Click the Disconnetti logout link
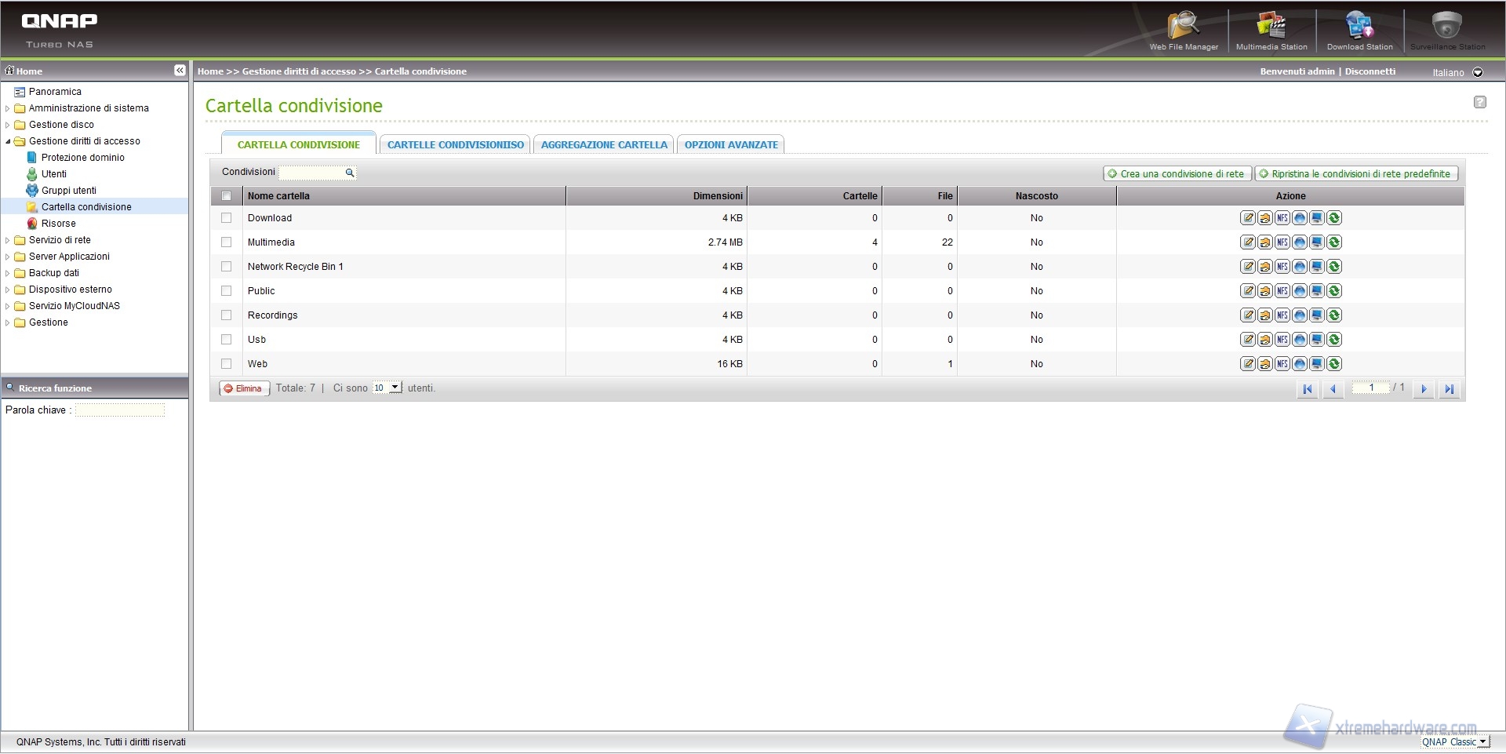This screenshot has height=754, width=1506. click(x=1370, y=71)
